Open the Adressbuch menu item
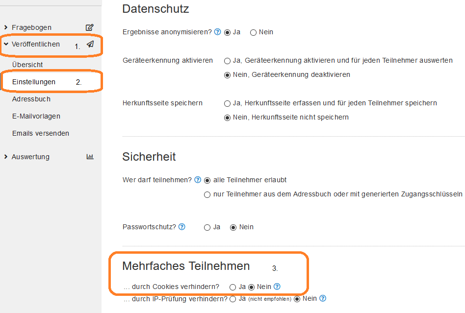 click(x=31, y=99)
